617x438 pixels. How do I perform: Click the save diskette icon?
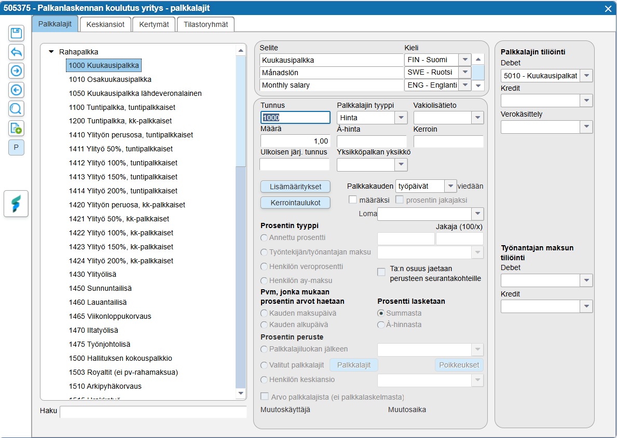point(16,33)
